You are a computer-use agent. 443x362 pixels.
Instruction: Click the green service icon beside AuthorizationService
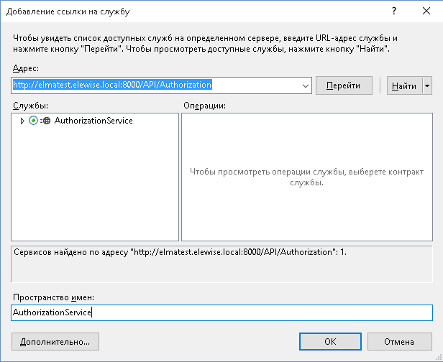coord(33,121)
